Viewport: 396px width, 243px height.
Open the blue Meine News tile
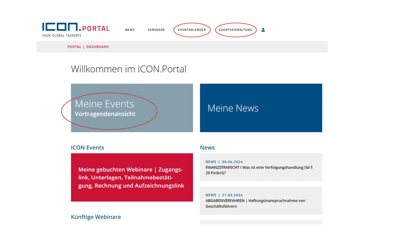[261, 108]
